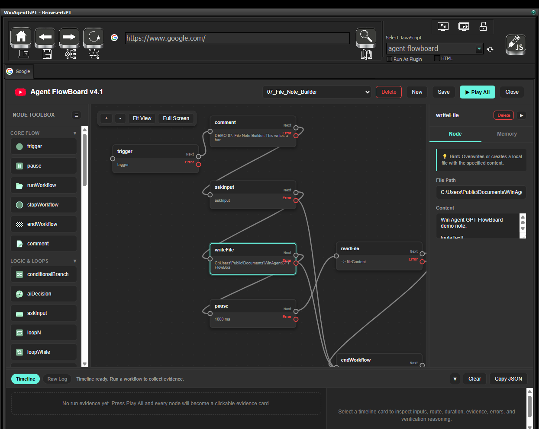This screenshot has height=429, width=539.
Task: Click the floppy disk save icon
Action: pyautogui.click(x=47, y=54)
